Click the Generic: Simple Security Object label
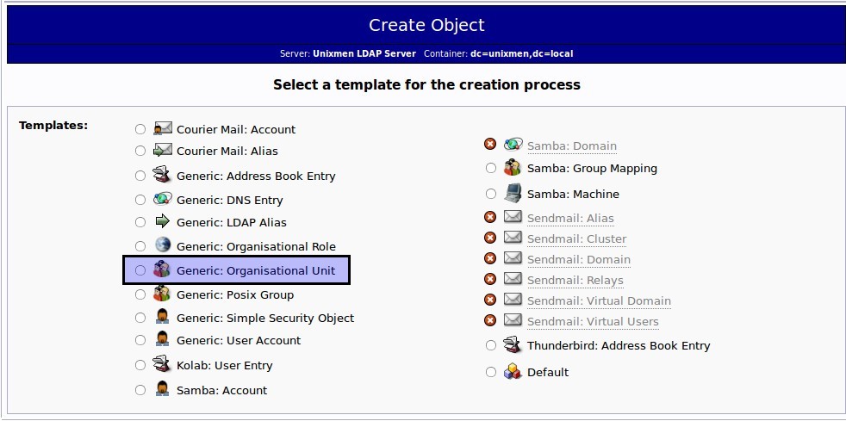Image resolution: width=846 pixels, height=421 pixels. click(265, 318)
